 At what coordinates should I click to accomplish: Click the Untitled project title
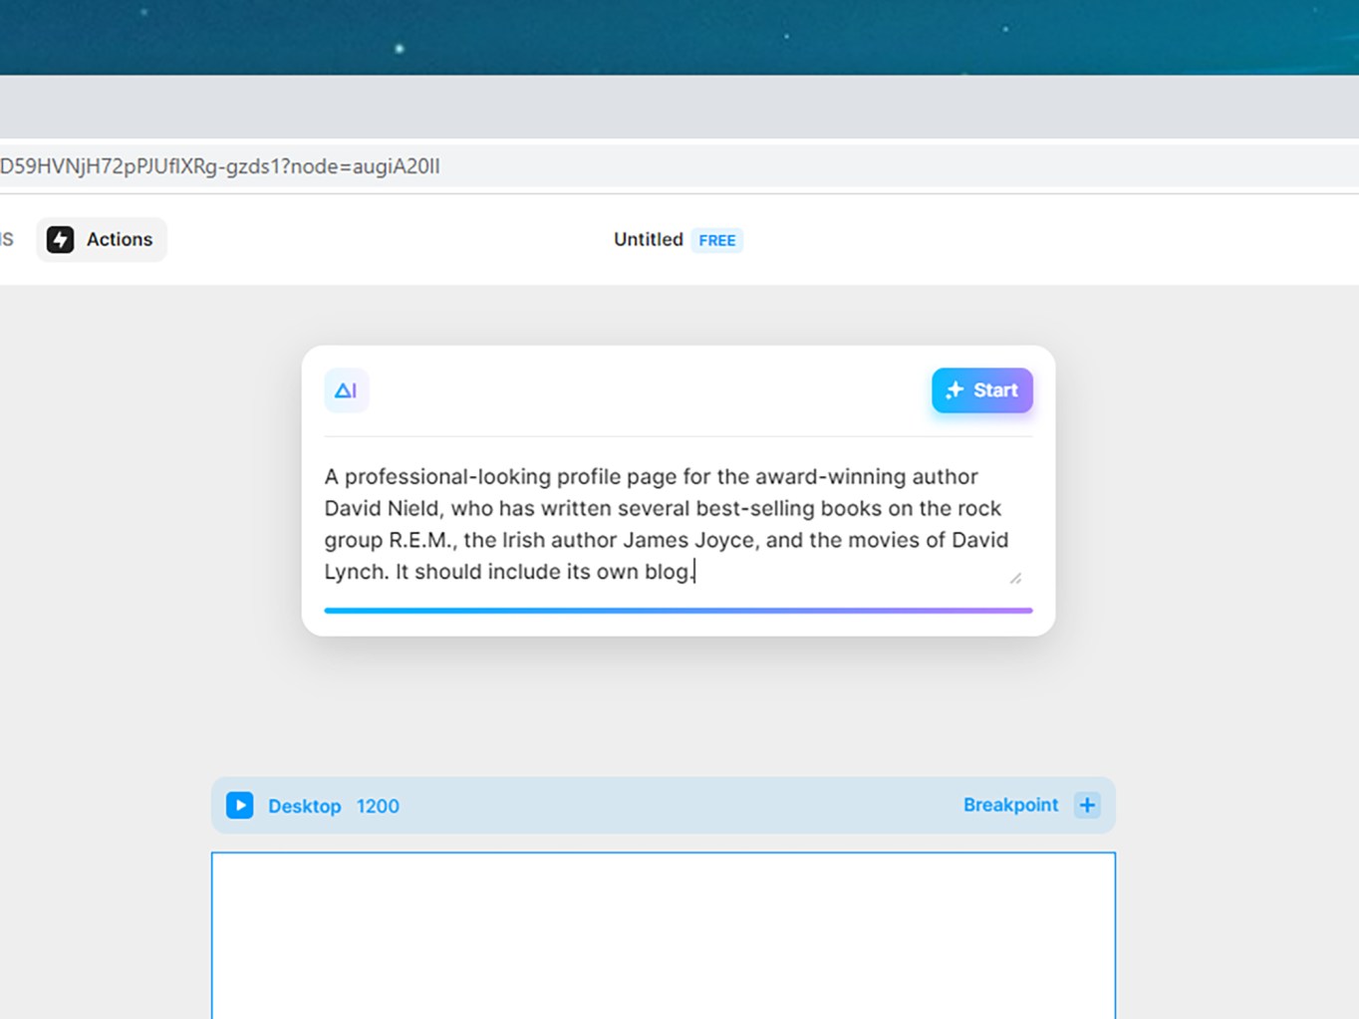point(648,239)
